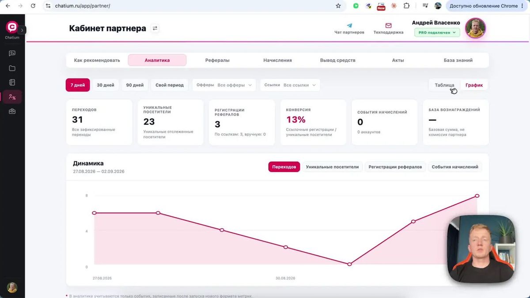Bookmark this page with the star icon
The height and width of the screenshot is (298, 530).
(x=338, y=6)
